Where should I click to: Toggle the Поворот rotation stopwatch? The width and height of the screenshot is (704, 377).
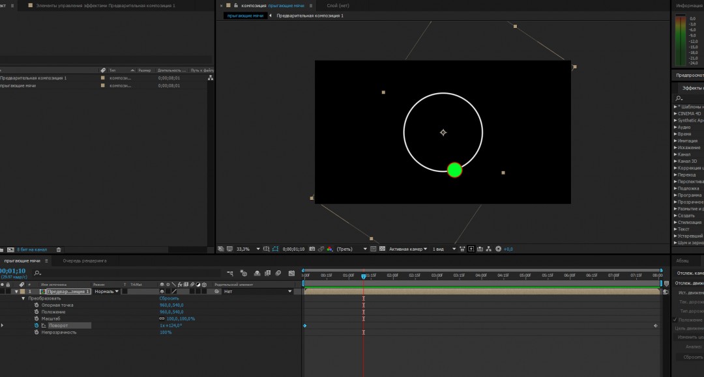click(37, 326)
